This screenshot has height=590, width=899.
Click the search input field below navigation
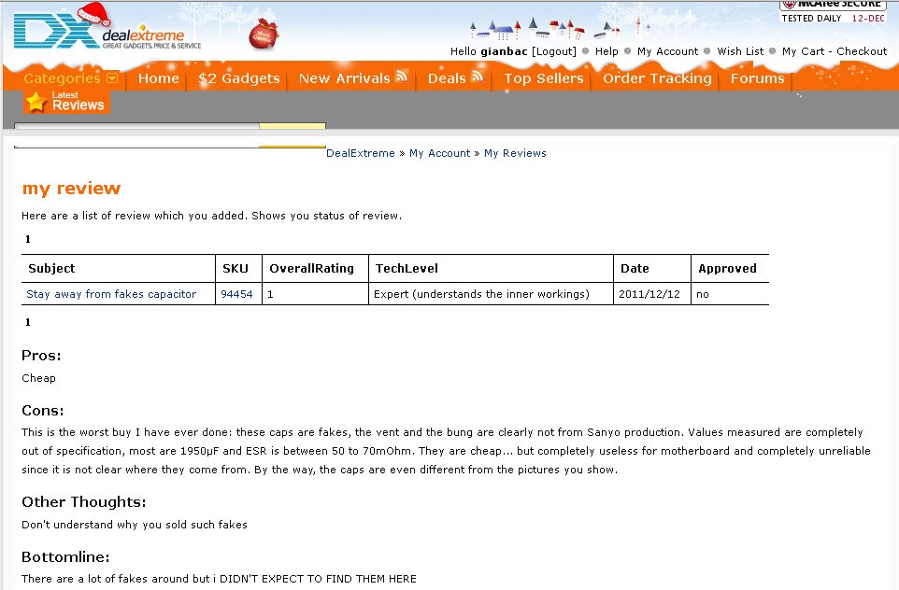136,126
